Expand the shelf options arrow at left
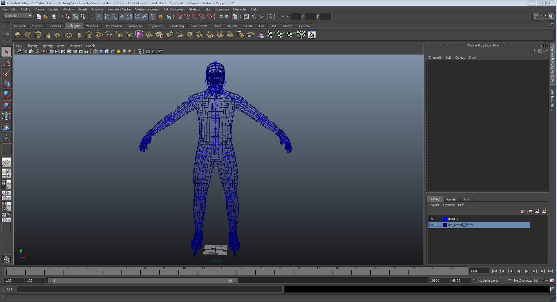Screen dimensions: 557x302 click(x=7, y=39)
